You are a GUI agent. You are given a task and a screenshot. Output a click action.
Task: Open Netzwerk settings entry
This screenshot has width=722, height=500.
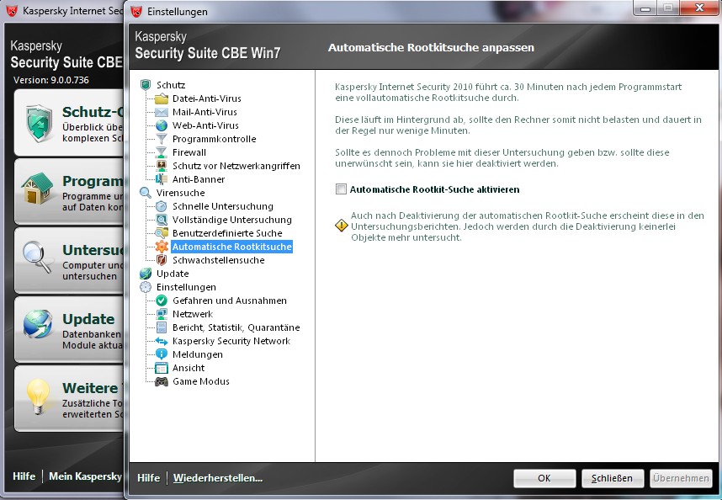coord(193,314)
